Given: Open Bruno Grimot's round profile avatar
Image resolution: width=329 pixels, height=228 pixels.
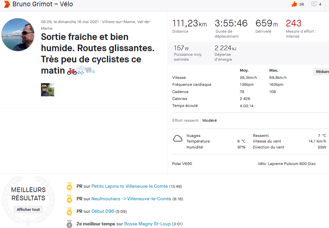Looking at the screenshot, I should [x=18, y=35].
